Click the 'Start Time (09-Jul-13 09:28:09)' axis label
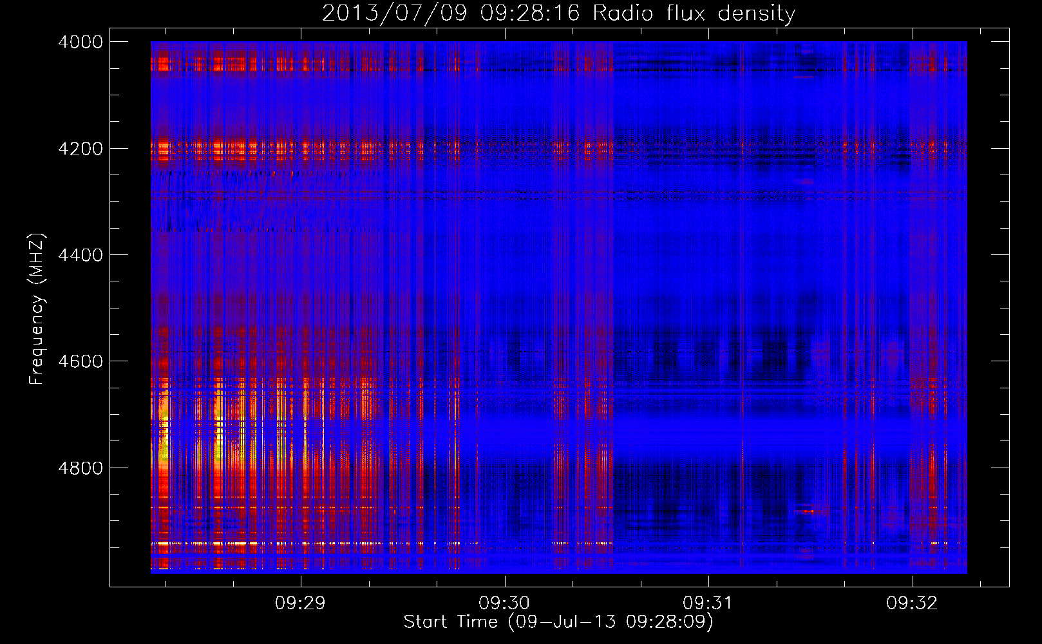This screenshot has height=644, width=1042. coord(558,622)
